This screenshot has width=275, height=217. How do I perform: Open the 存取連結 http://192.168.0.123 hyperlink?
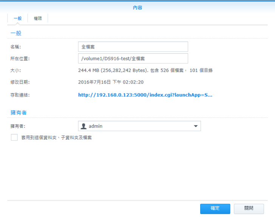[x=145, y=95]
